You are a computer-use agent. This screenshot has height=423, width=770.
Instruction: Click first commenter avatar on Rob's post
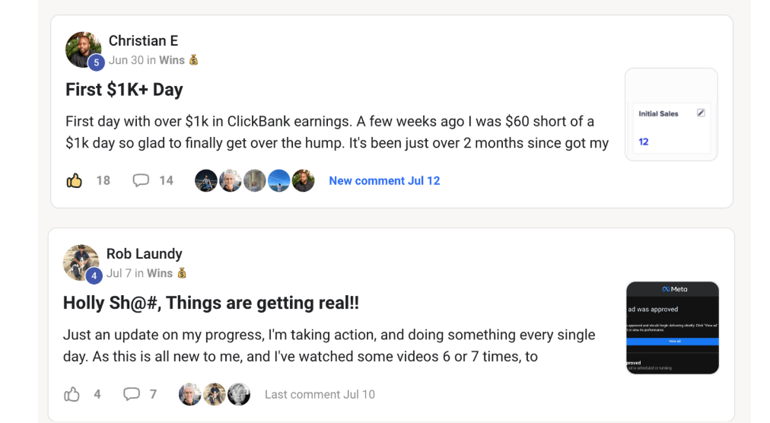[x=190, y=394]
